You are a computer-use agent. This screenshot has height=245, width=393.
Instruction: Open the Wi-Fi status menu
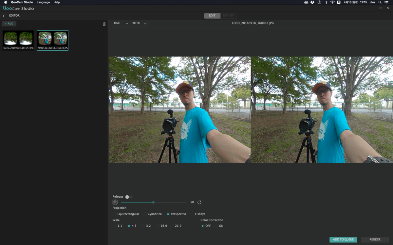pyautogui.click(x=332, y=2)
